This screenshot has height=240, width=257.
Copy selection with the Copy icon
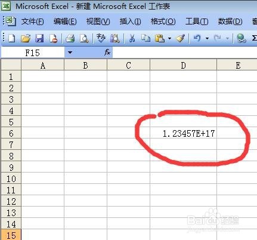(x=145, y=38)
